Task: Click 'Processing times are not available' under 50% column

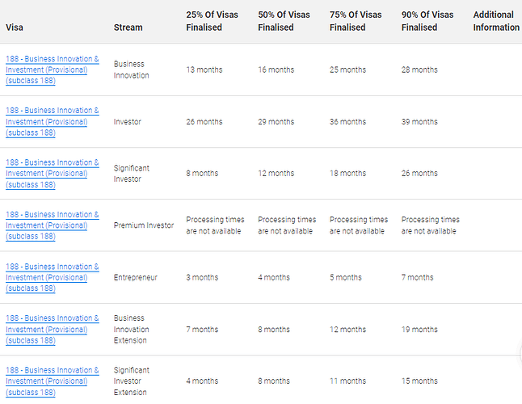Action: tap(287, 225)
